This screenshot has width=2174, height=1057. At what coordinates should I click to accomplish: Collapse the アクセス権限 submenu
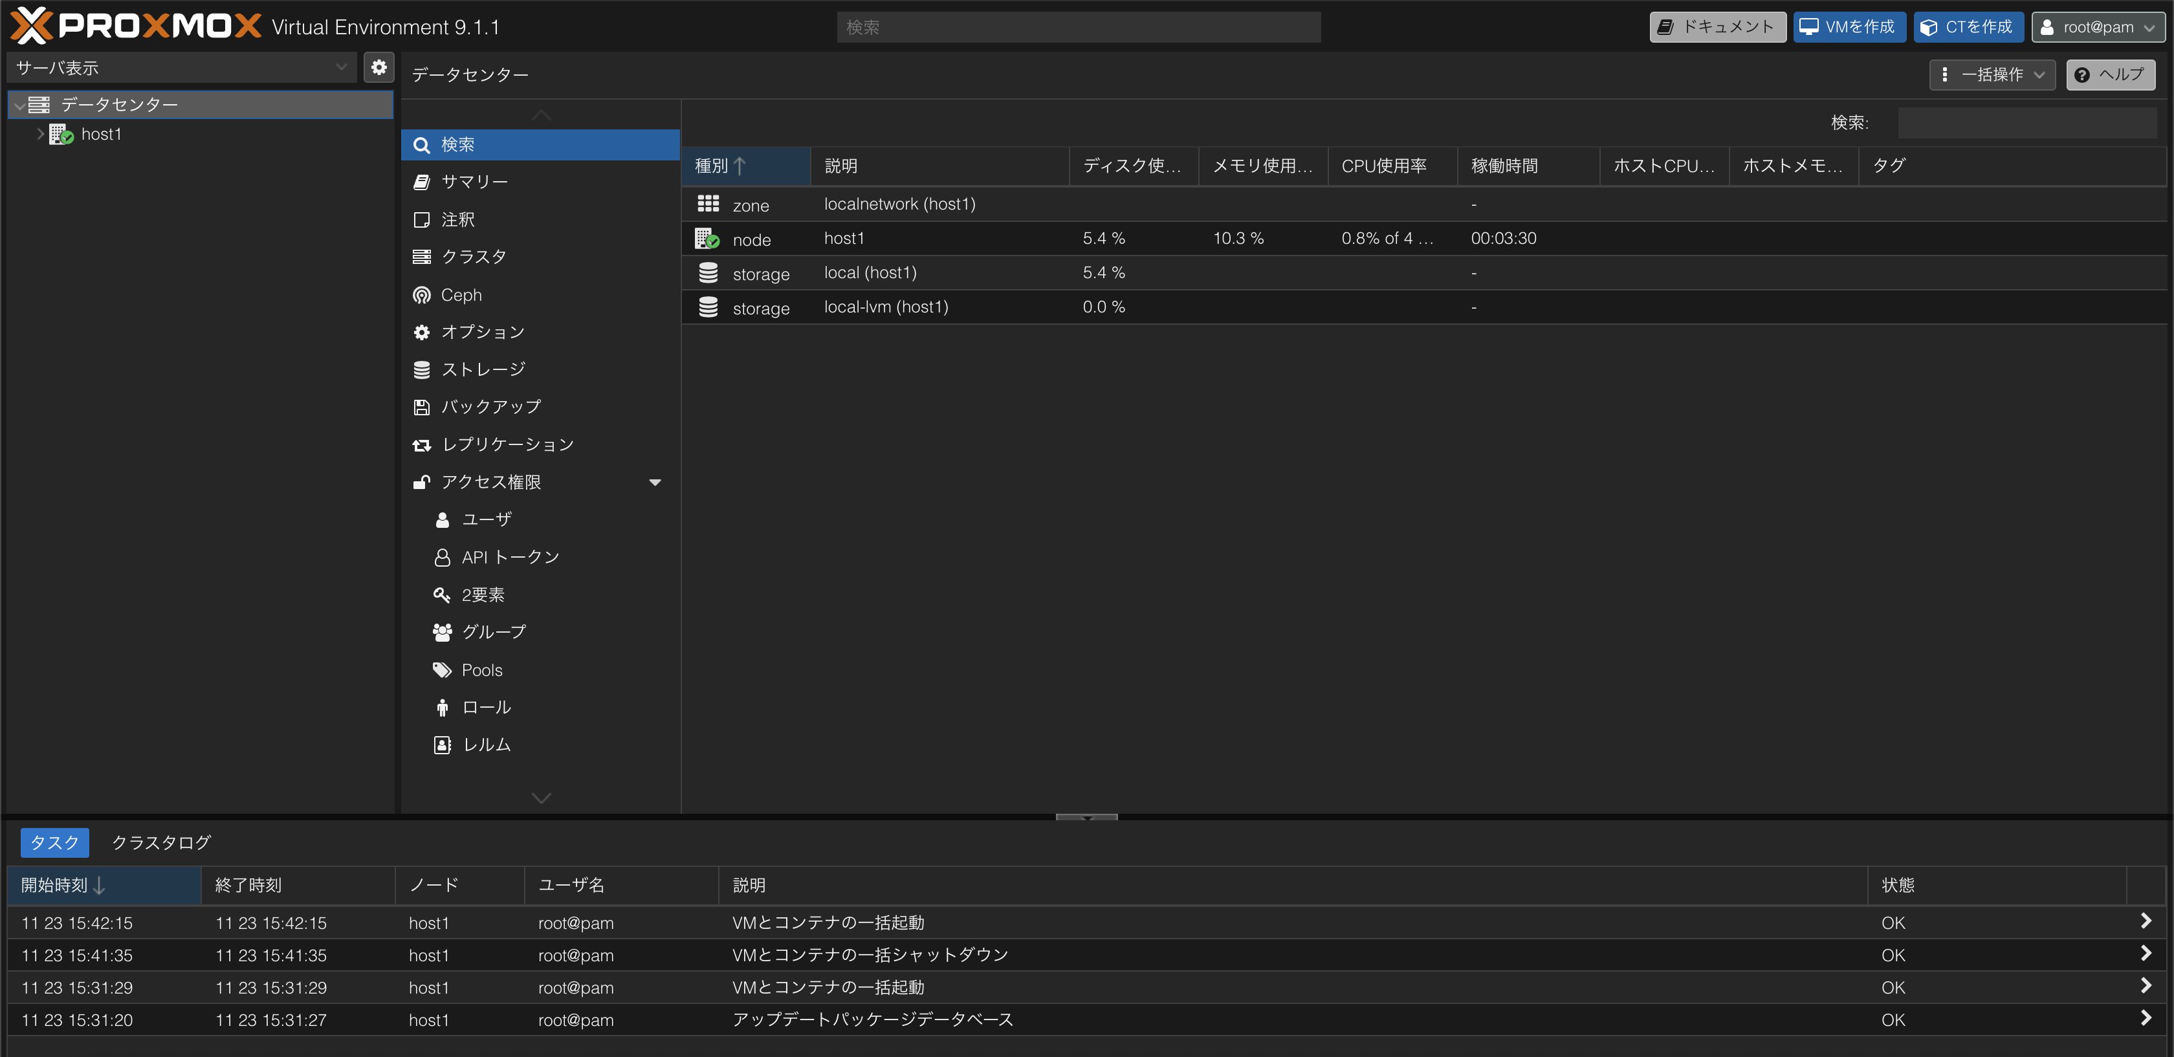click(654, 482)
